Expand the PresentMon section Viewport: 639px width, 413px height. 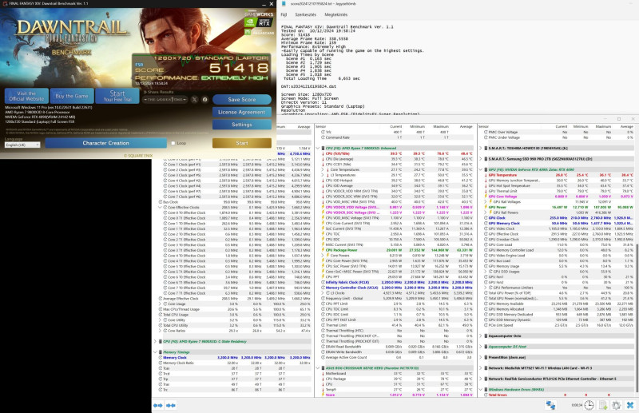[x=481, y=357]
